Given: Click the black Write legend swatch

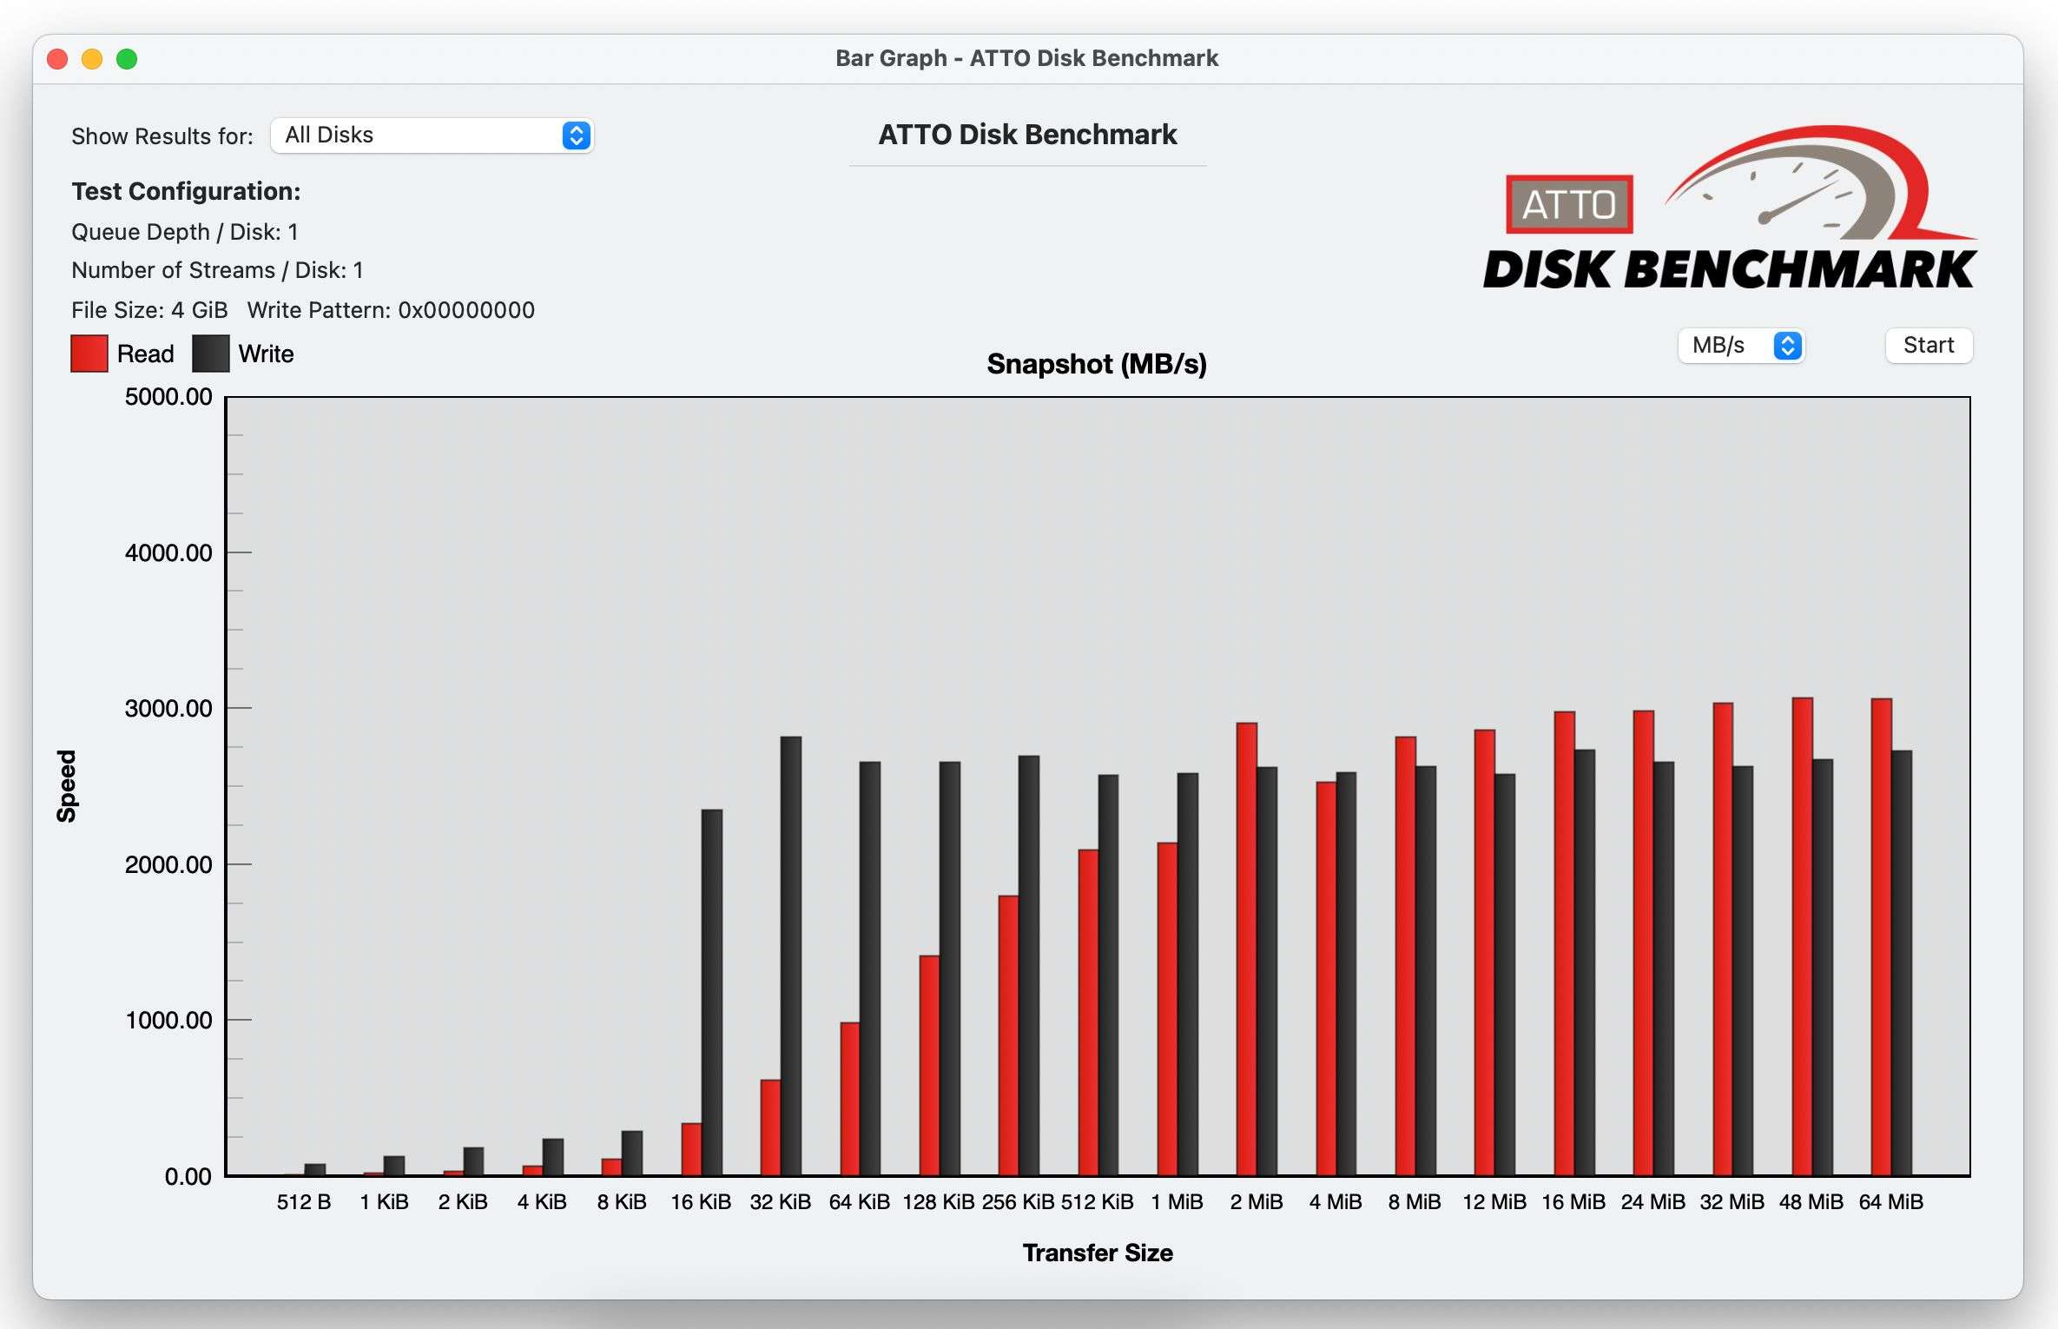Looking at the screenshot, I should [x=211, y=354].
